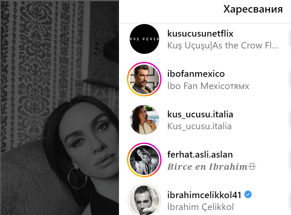Open the ibrahimcelikkol41 username link
The image size is (291, 215).
pyautogui.click(x=204, y=195)
